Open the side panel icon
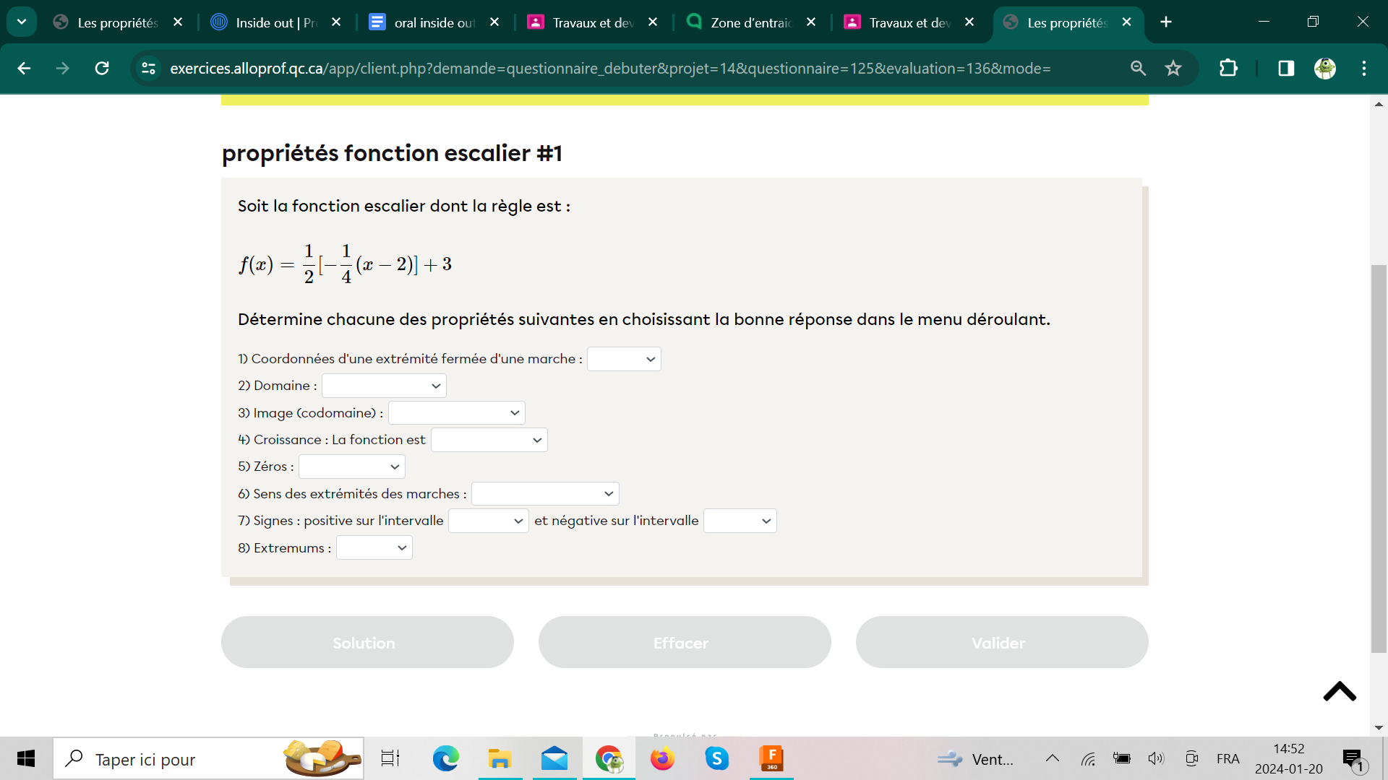1388x780 pixels. tap(1285, 69)
